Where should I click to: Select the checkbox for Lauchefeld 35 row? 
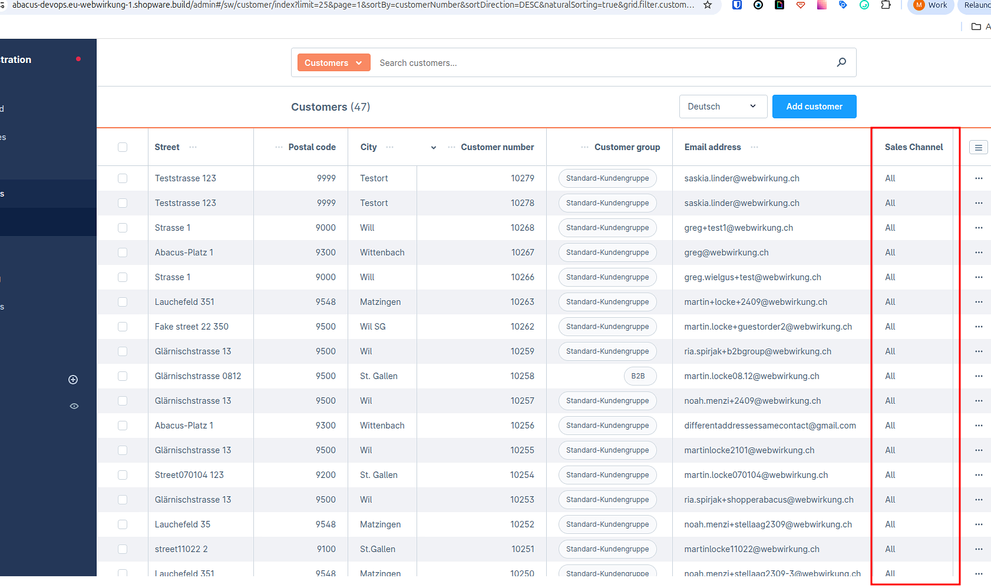(123, 524)
